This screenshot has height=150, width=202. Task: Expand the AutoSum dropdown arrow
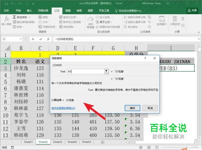[x=30, y=17]
